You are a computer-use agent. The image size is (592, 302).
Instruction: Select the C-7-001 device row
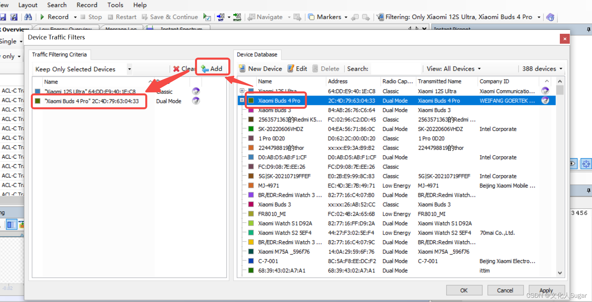click(396, 261)
